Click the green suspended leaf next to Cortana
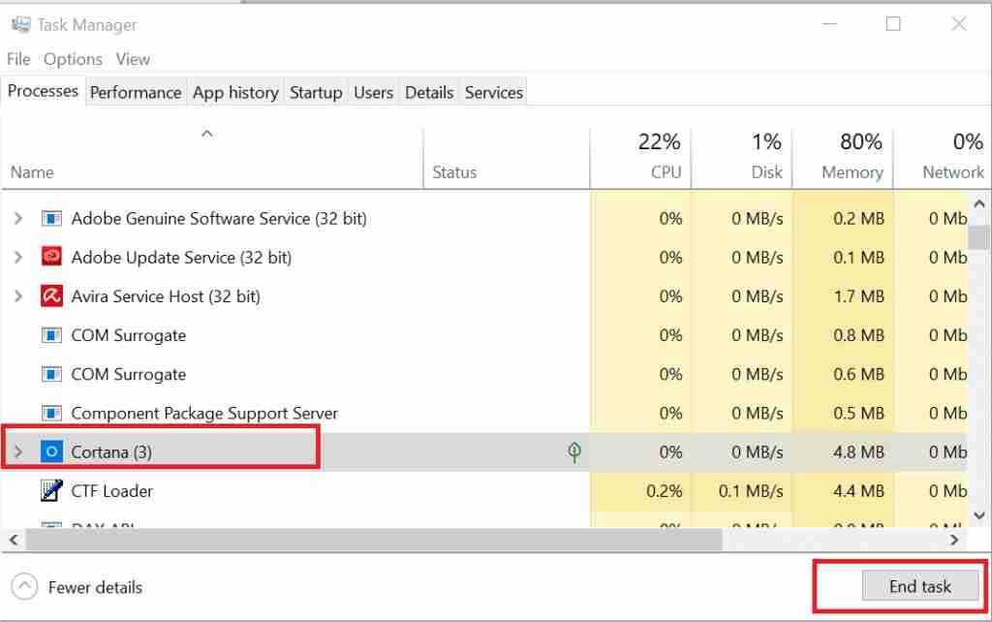Screen dimensions: 992x622 (x=574, y=451)
